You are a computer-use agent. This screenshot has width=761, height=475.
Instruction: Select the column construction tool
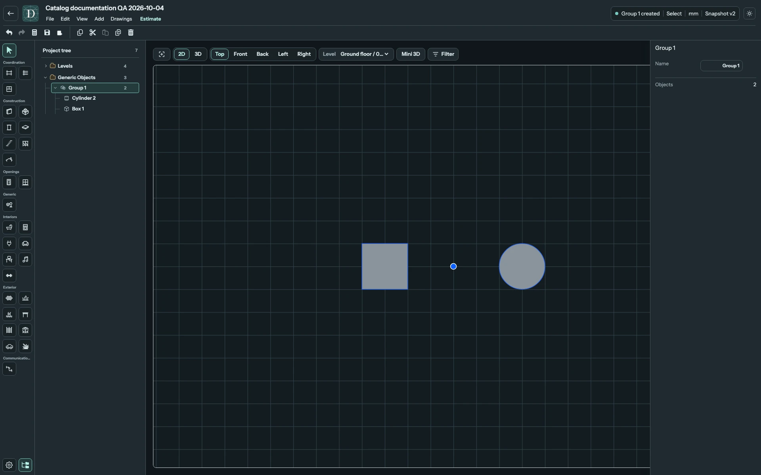coord(9,127)
